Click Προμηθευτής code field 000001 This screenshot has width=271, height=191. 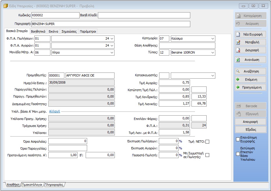[x=56, y=75]
